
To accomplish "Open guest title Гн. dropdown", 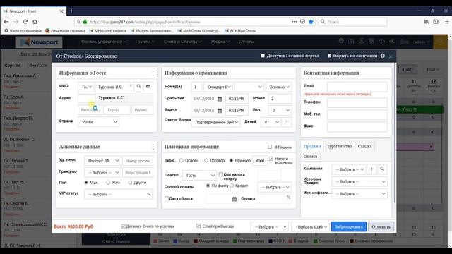I will (x=86, y=87).
